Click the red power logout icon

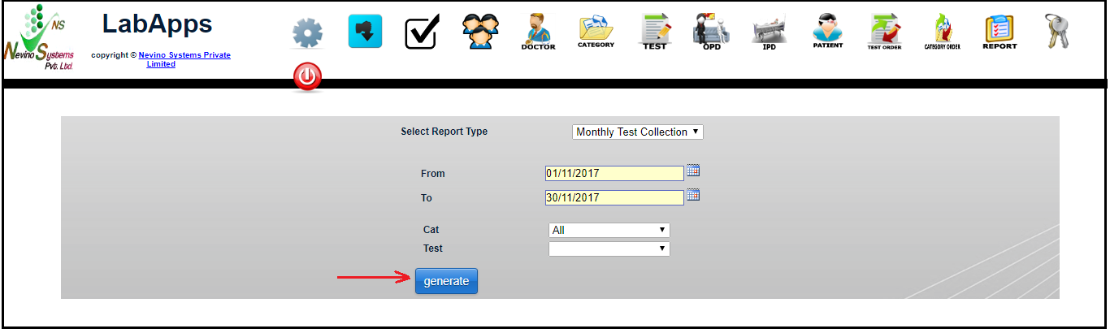[307, 77]
